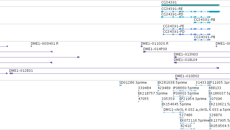
Task: Click the 47055 small arrow glyph
Action: point(139,102)
